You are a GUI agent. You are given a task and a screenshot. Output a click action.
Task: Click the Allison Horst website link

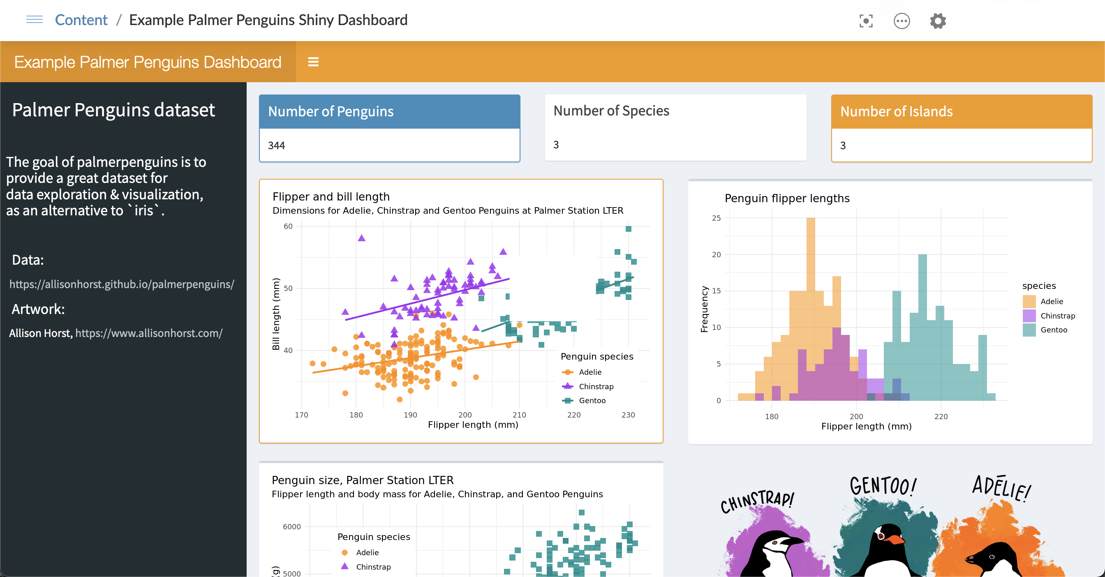click(149, 333)
